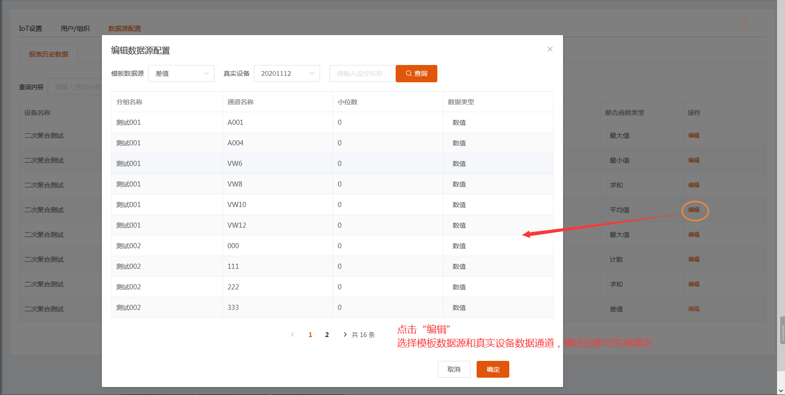The image size is (785, 395).
Task: Click the orange 确定 confirm button
Action: pos(493,369)
